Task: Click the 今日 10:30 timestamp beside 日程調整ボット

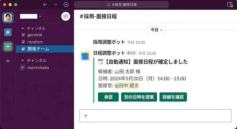Action: [147, 54]
